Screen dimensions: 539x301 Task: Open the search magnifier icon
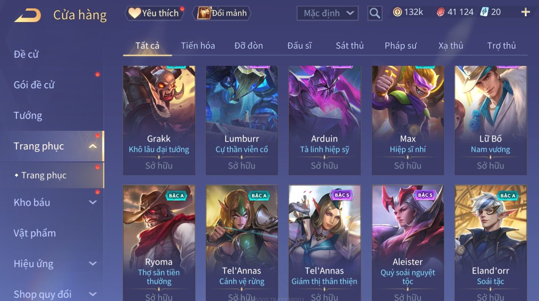[375, 13]
